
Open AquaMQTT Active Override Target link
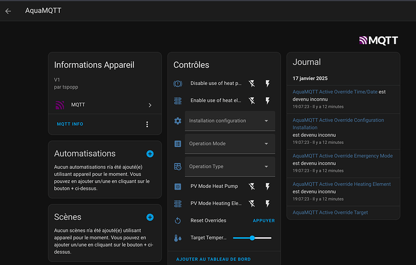(330, 213)
